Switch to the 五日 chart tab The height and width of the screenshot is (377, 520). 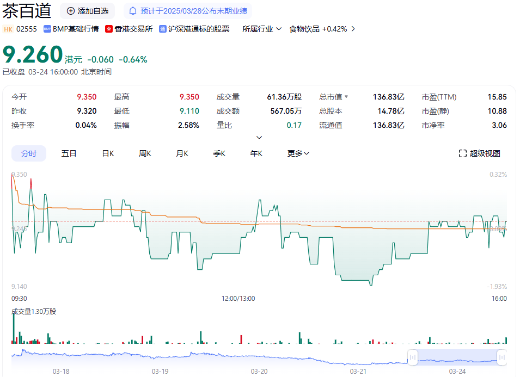pos(69,153)
